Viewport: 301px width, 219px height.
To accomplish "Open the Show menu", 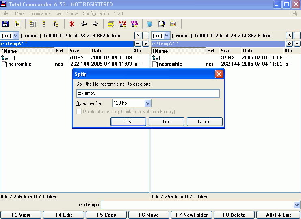I will [72, 13].
